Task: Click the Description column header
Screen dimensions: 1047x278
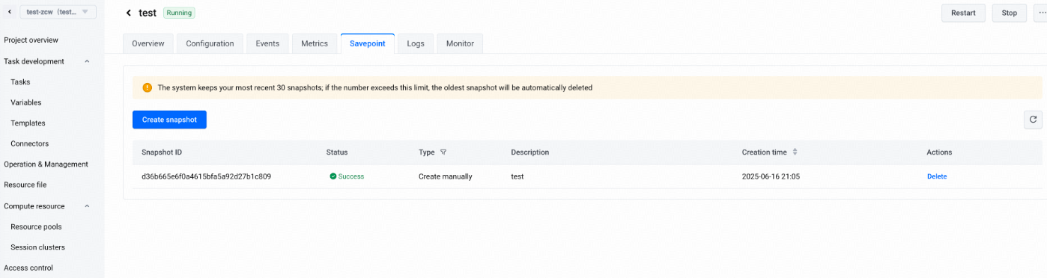Action: (530, 152)
